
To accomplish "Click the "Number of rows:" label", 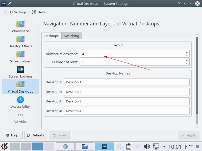I will pos(65,62).
